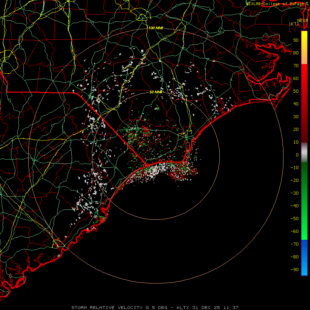The width and height of the screenshot is (310, 310).
Task: Click the bottom Storm Relative Velocity KLTX caption
Action: 155,308
